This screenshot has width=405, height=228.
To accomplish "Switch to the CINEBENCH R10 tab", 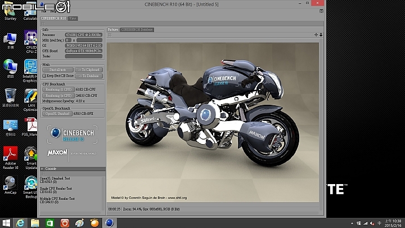I will click(53, 19).
